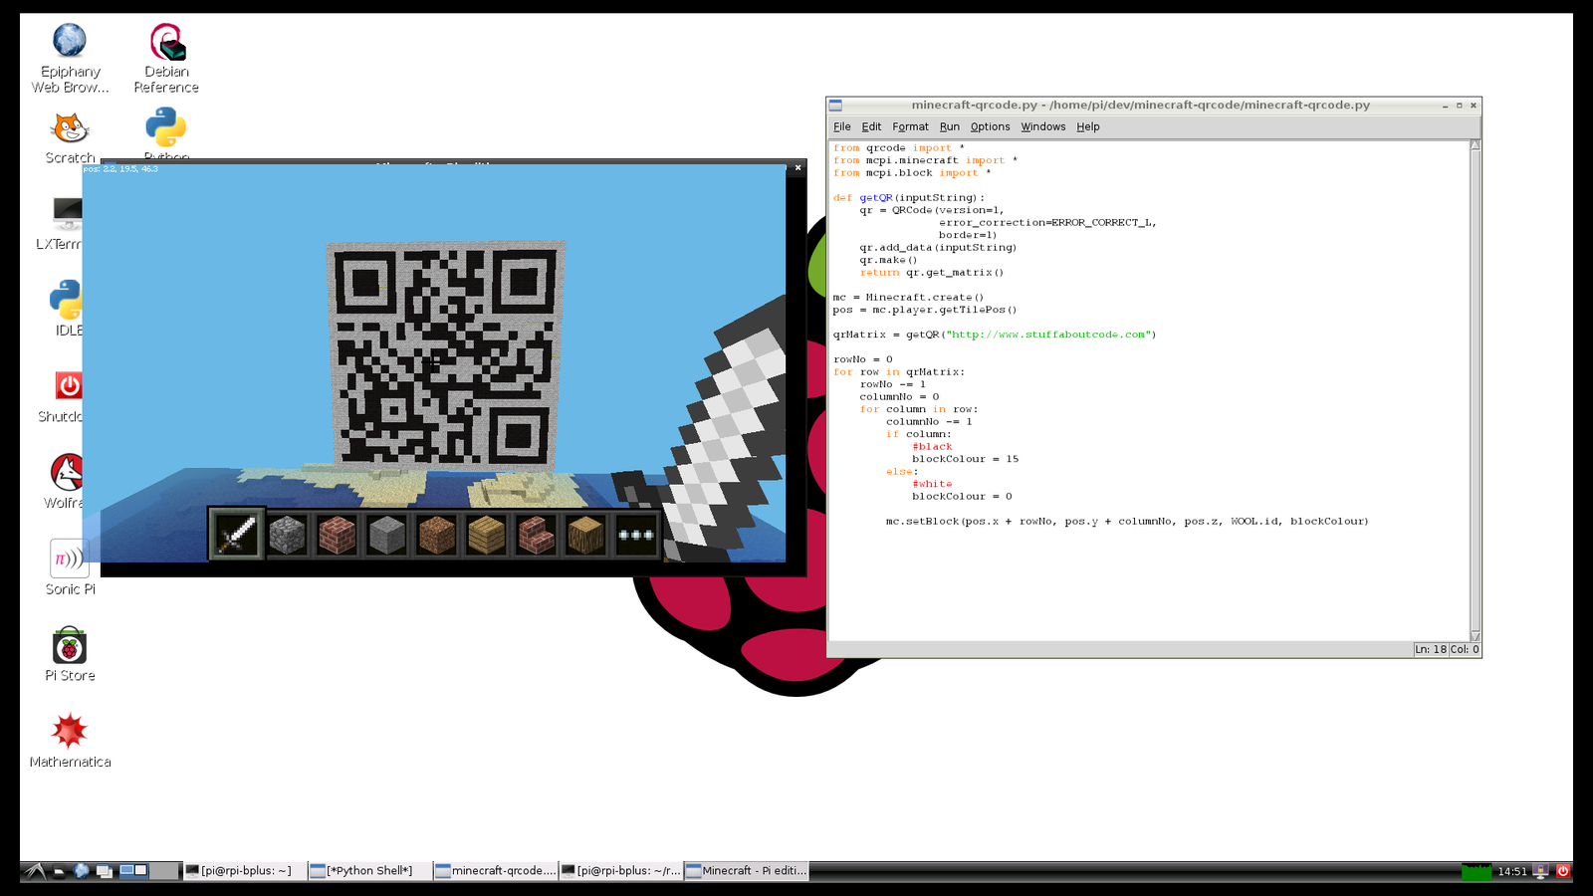1593x896 pixels.
Task: Click the 14:51 clock in taskbar
Action: [1511, 871]
